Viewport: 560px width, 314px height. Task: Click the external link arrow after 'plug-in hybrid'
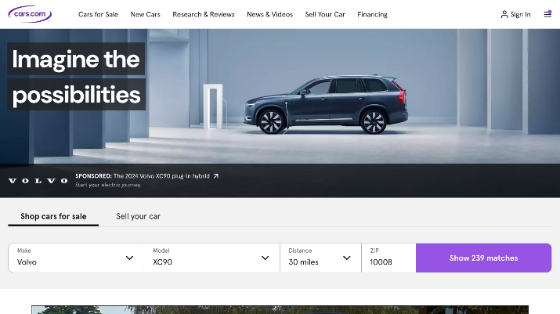point(215,176)
